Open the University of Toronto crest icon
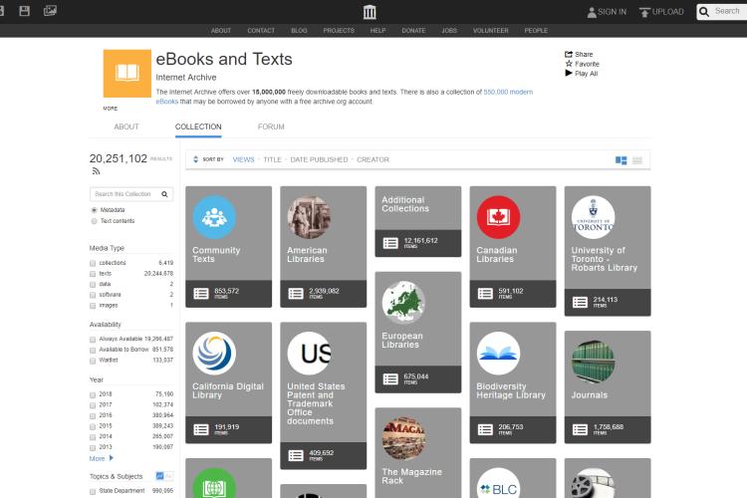This screenshot has width=747, height=498. coord(594,217)
